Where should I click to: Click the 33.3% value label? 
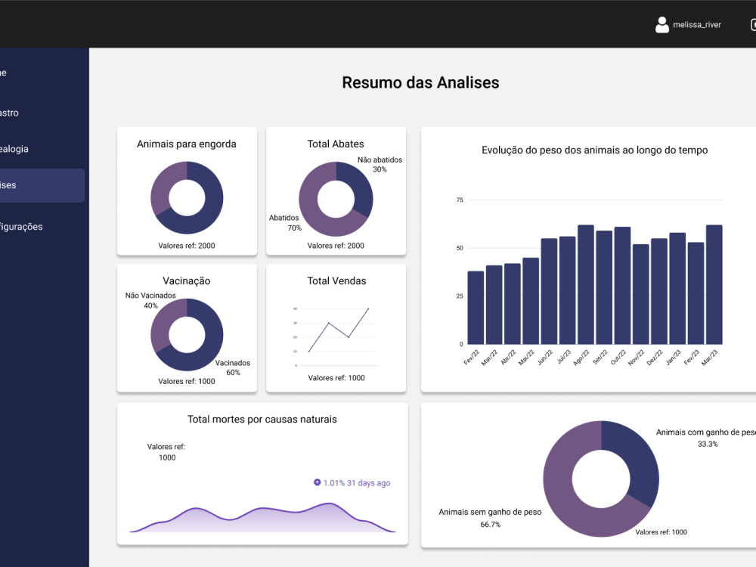tap(708, 444)
